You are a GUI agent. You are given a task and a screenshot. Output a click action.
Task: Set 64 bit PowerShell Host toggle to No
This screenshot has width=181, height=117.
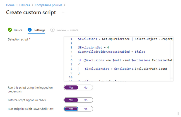[85, 109]
